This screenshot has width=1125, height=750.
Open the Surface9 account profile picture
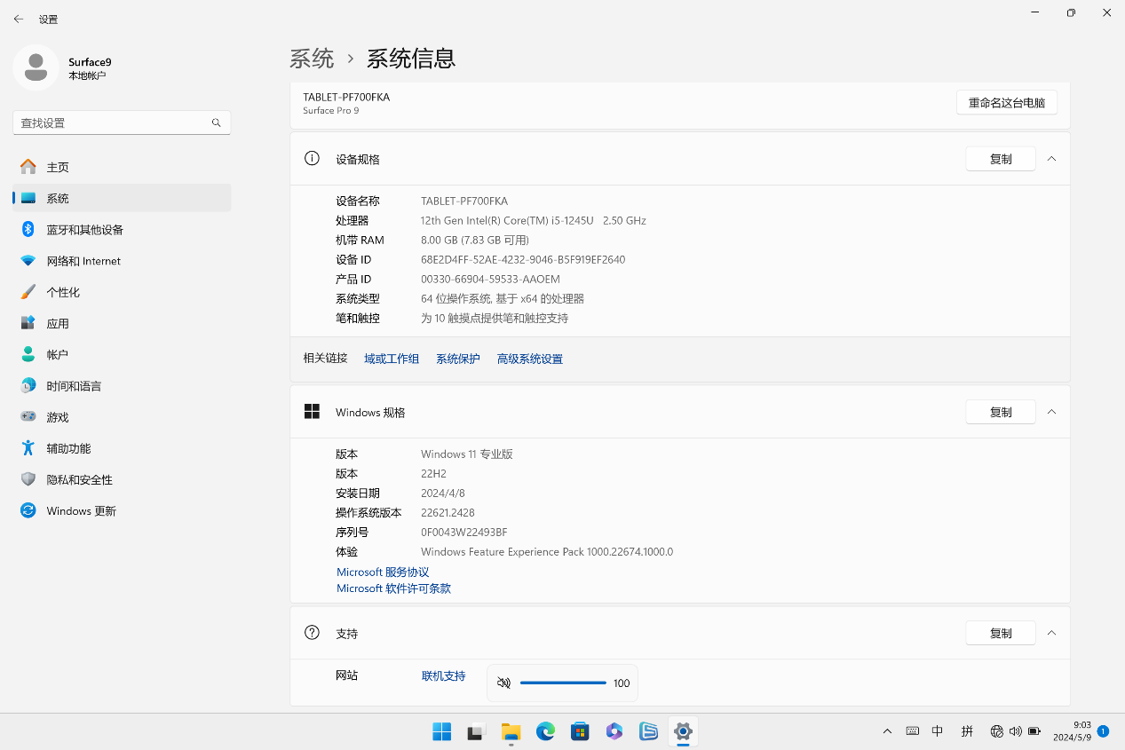pyautogui.click(x=36, y=67)
